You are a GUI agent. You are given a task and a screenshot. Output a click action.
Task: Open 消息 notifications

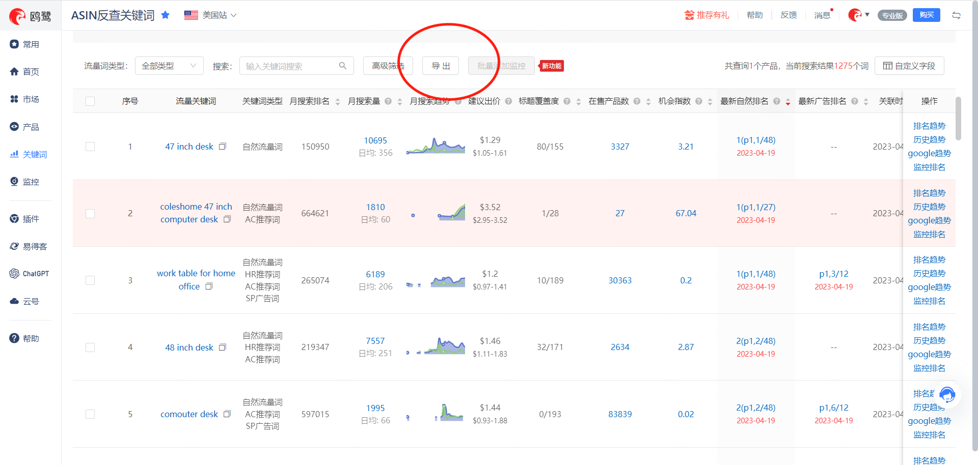tap(823, 15)
